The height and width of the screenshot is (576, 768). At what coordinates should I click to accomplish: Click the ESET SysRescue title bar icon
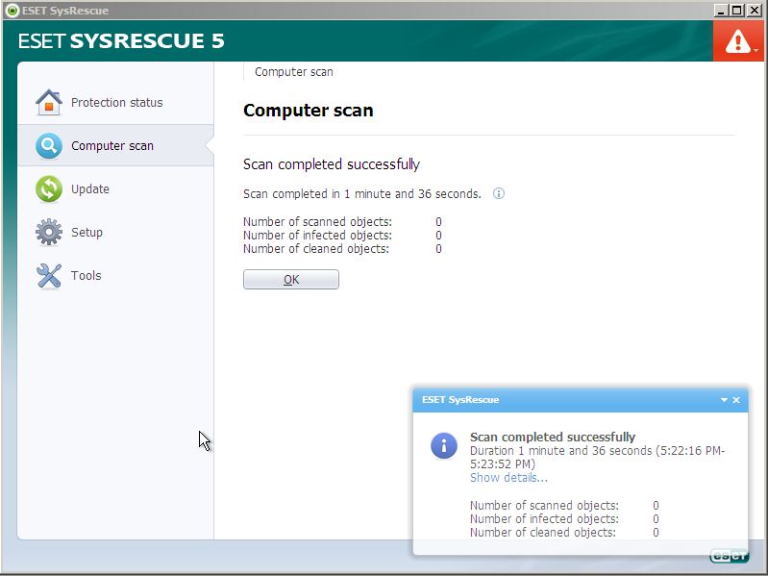pyautogui.click(x=12, y=11)
